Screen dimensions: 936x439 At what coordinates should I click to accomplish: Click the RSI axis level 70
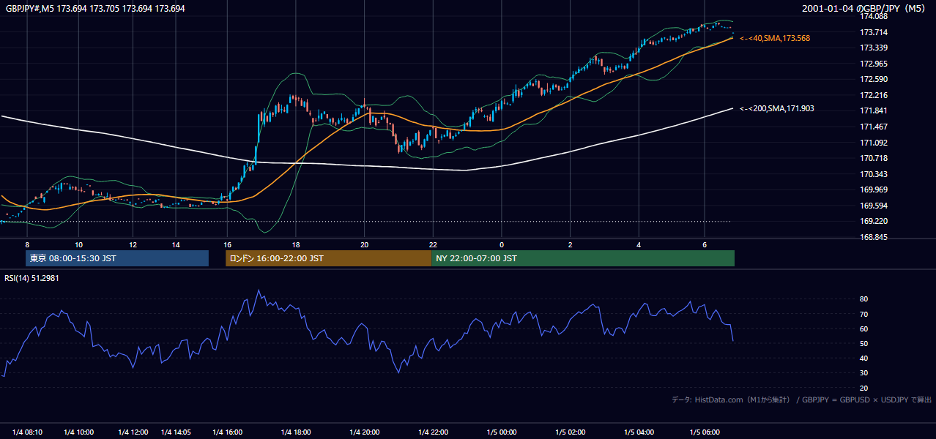(863, 314)
